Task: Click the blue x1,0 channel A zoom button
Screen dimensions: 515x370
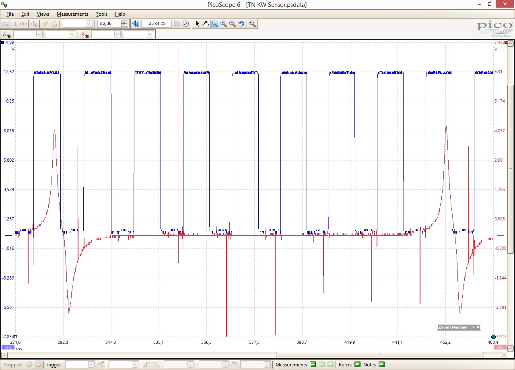Action: click(8, 347)
